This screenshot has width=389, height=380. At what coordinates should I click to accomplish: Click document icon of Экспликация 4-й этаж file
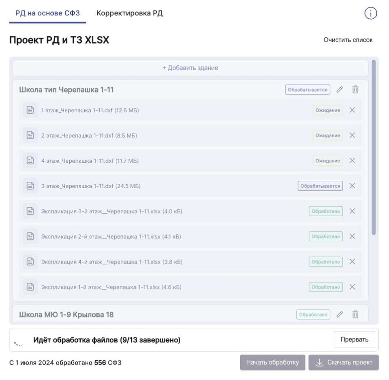(x=30, y=262)
